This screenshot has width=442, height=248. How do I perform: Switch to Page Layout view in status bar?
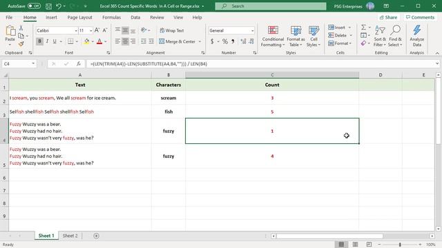355,245
